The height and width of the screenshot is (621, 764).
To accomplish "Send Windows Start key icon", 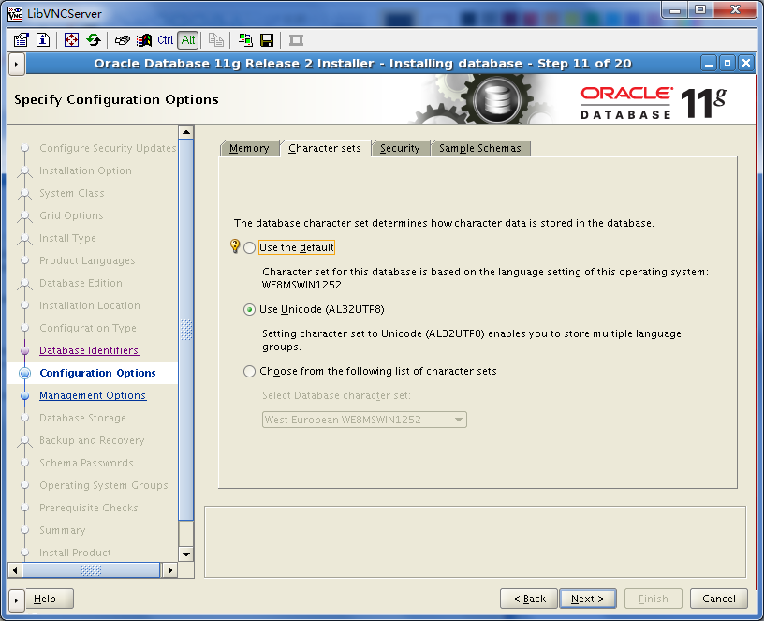I will 144,40.
